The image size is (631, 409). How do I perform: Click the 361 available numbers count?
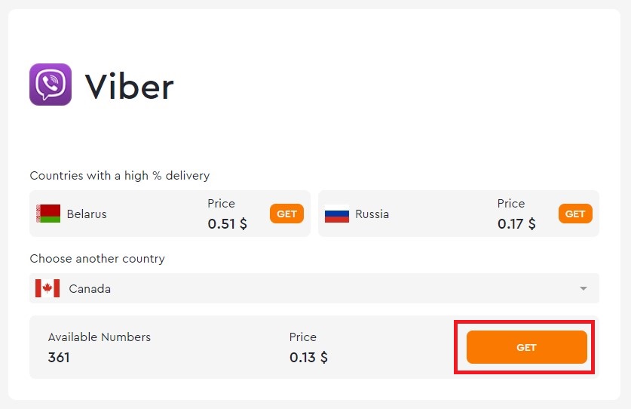[x=59, y=358]
